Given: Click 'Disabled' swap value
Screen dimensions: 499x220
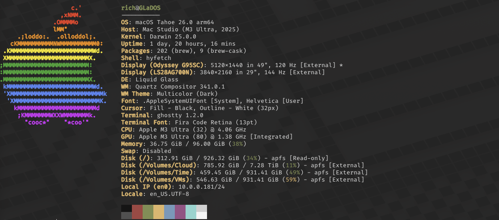Looking at the screenshot, I should (x=157, y=151).
